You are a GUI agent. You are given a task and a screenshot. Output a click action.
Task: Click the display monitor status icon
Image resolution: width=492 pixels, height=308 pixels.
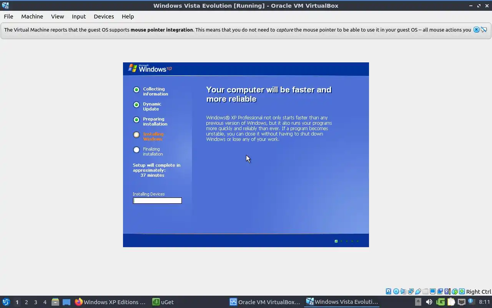point(432,291)
